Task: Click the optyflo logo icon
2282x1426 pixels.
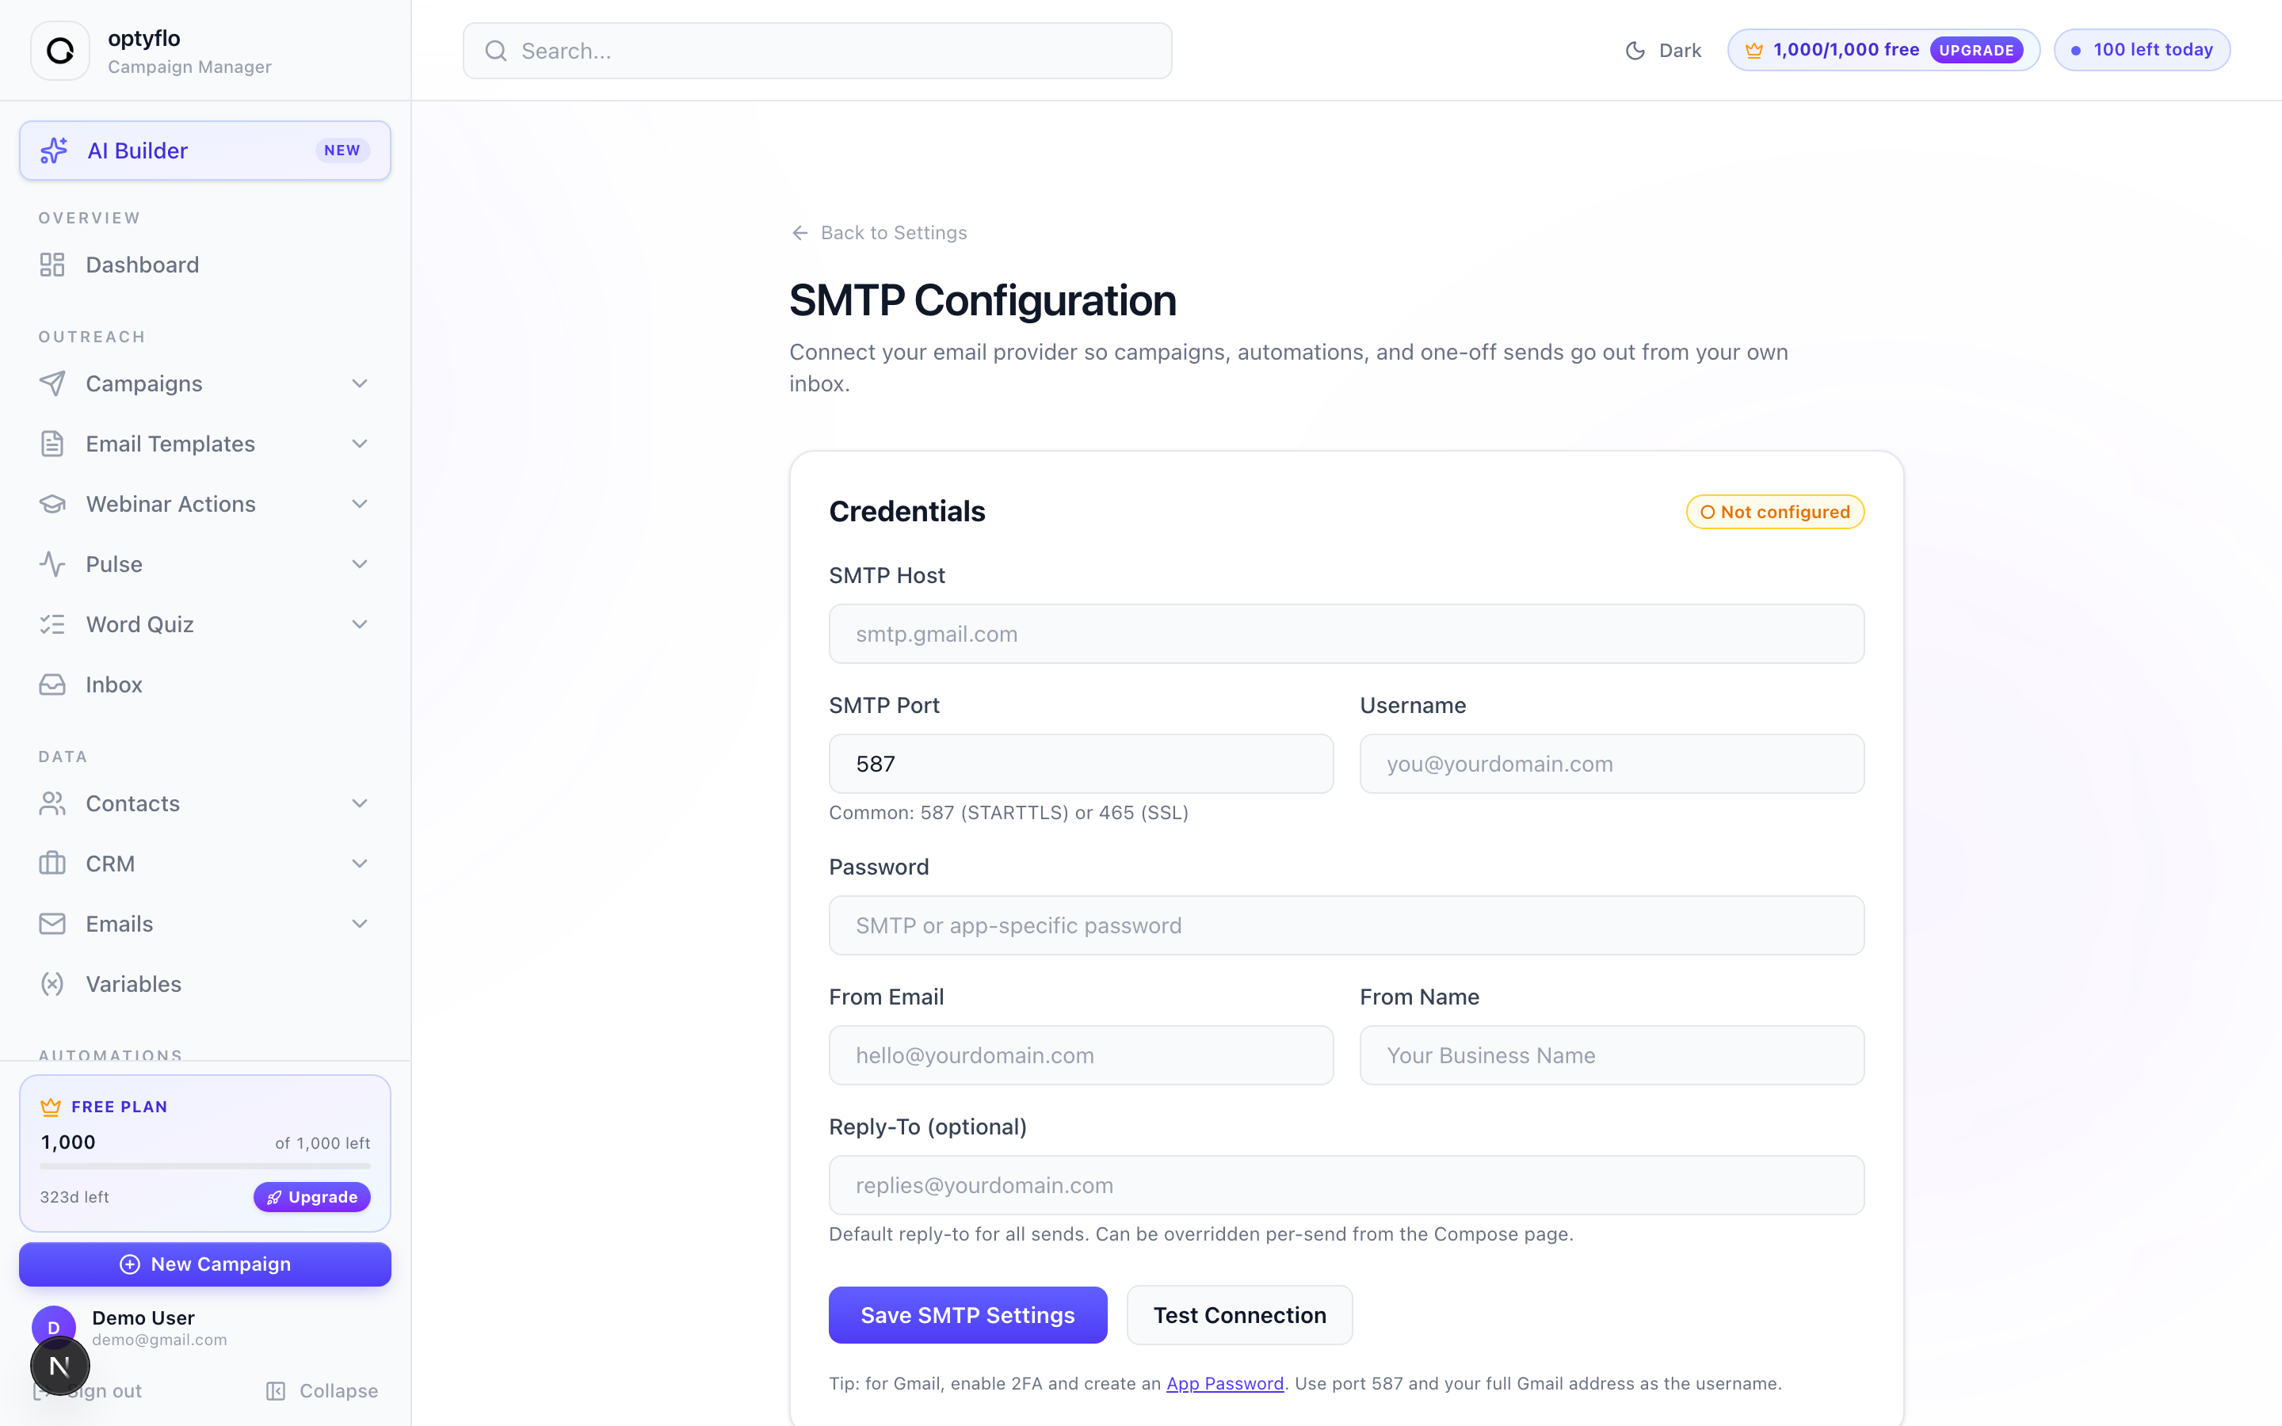Action: pyautogui.click(x=60, y=51)
